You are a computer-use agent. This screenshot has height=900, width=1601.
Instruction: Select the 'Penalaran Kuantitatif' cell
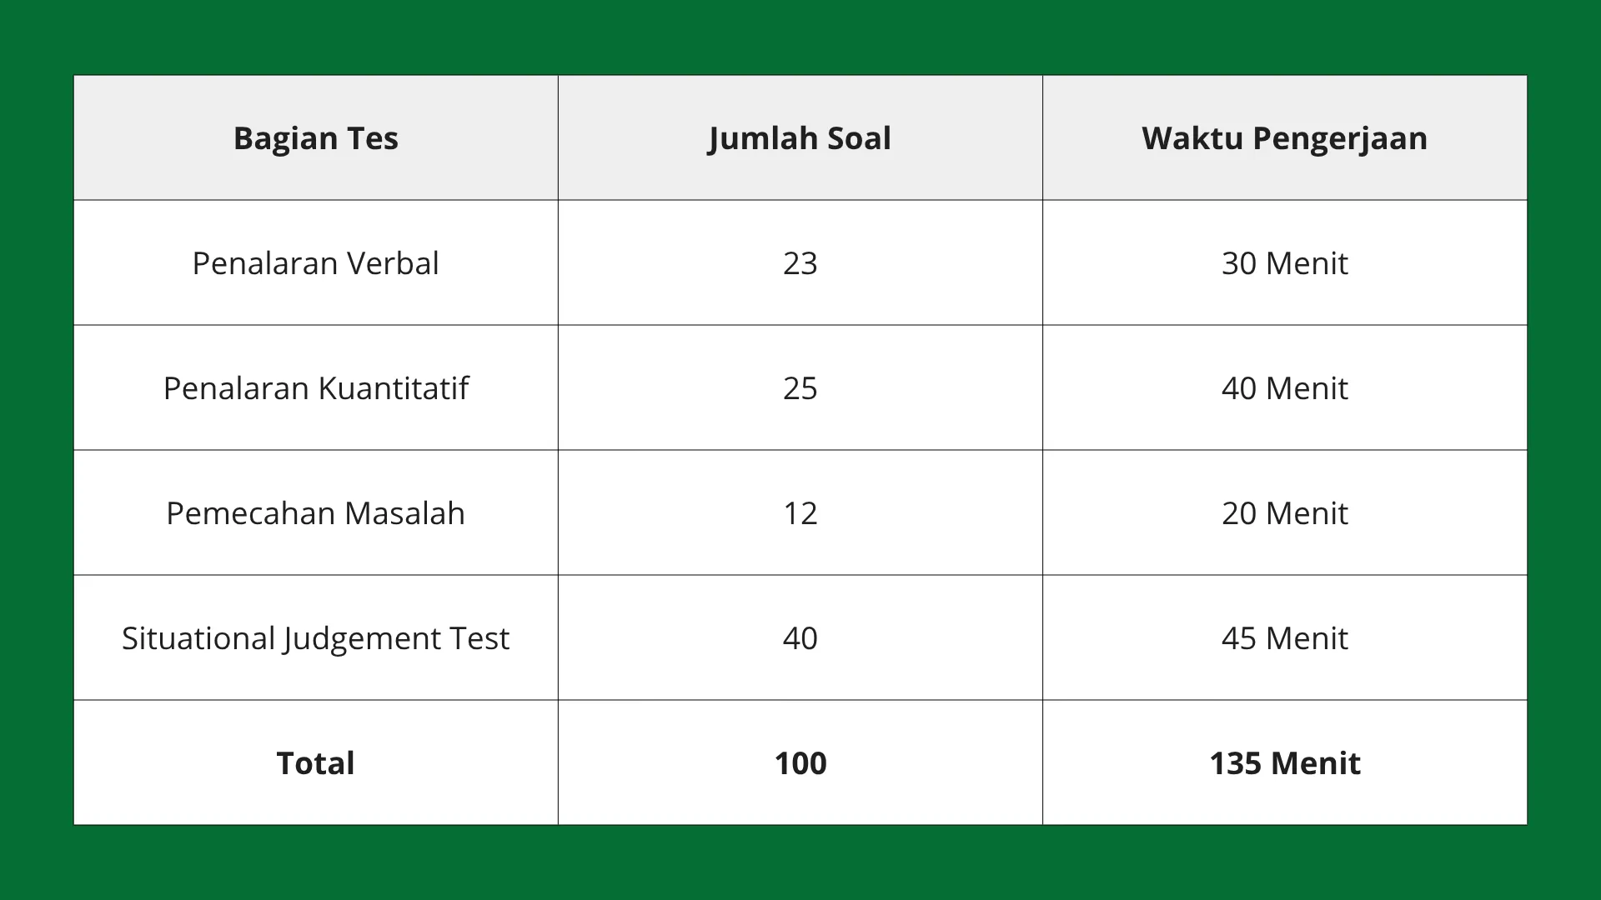(x=315, y=388)
